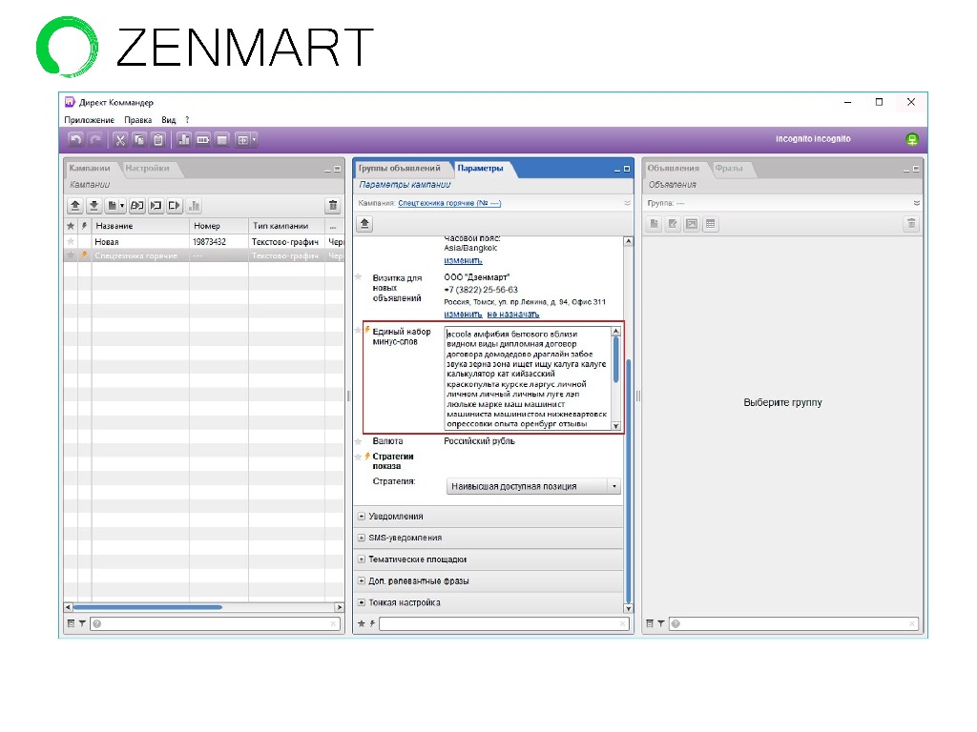The height and width of the screenshot is (732, 977).
Task: Open the Стратегия dropdown Наивысшая доступная позиция
Action: 534,486
